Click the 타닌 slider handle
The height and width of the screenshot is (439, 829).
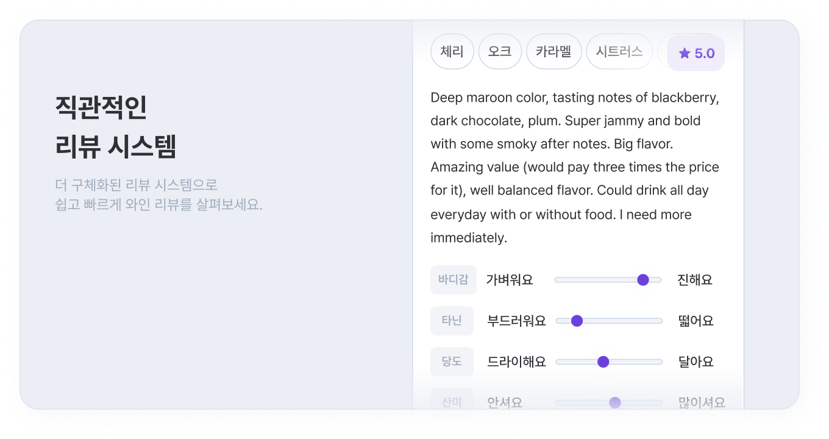tap(577, 321)
